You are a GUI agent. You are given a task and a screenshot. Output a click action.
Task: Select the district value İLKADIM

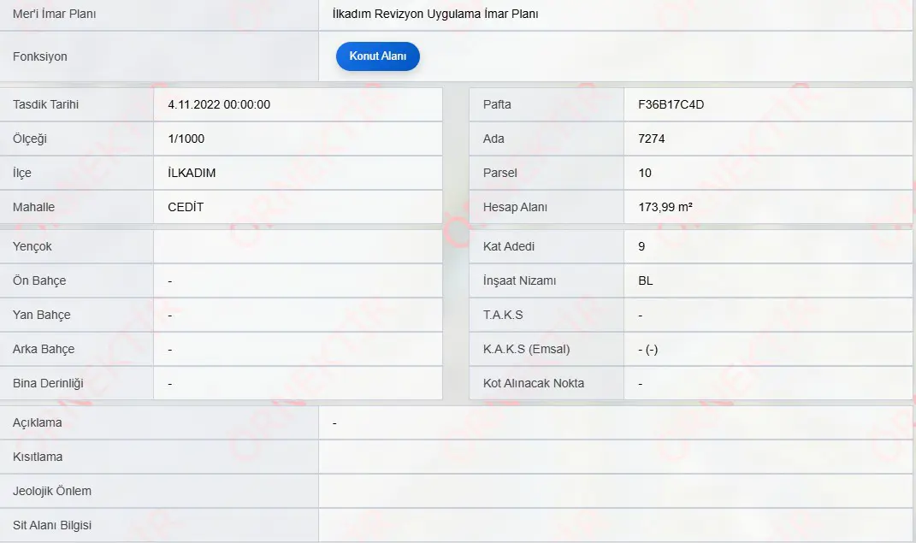(x=192, y=173)
